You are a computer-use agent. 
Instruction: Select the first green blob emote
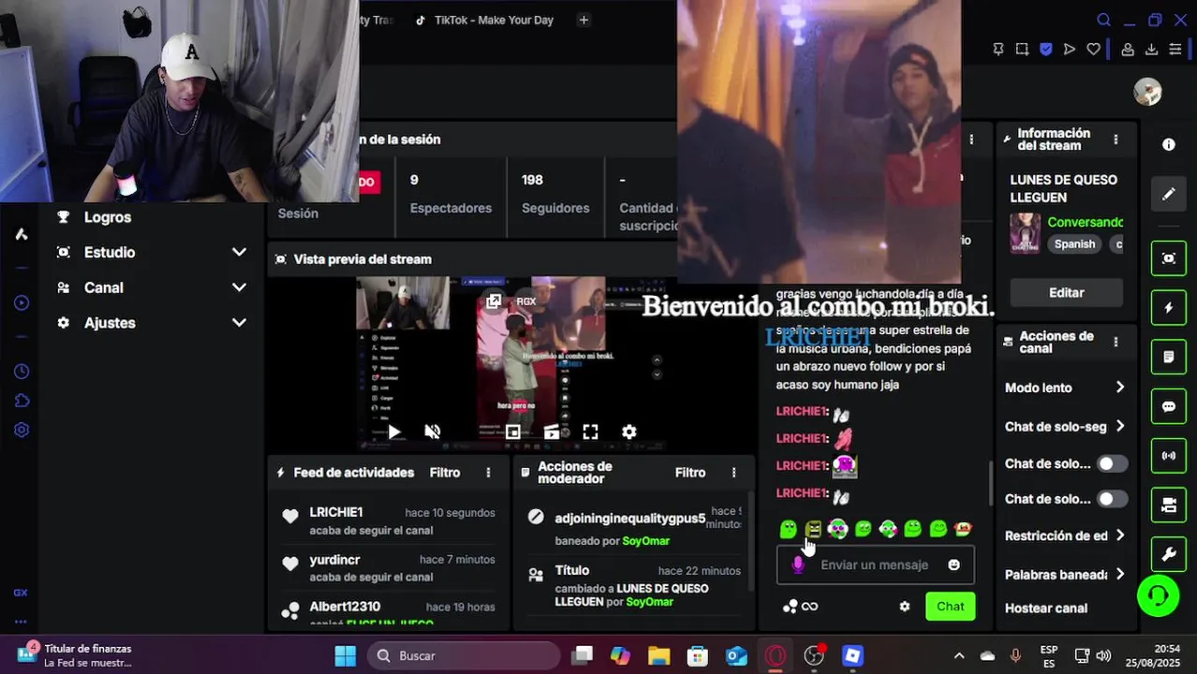pos(788,530)
